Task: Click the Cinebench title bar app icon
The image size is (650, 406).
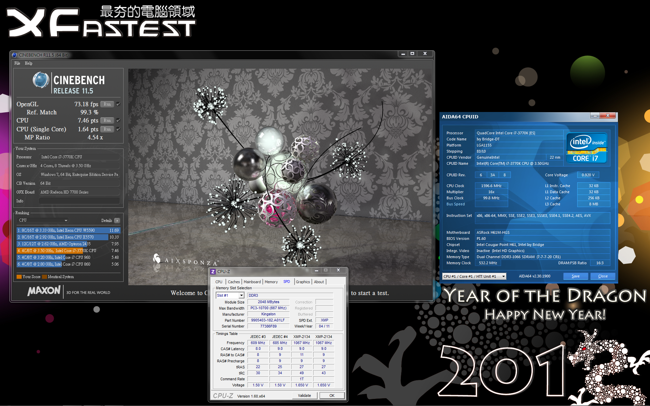Action: pos(15,55)
